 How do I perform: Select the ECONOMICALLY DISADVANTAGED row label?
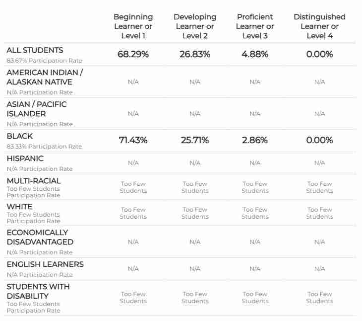[x=40, y=237]
